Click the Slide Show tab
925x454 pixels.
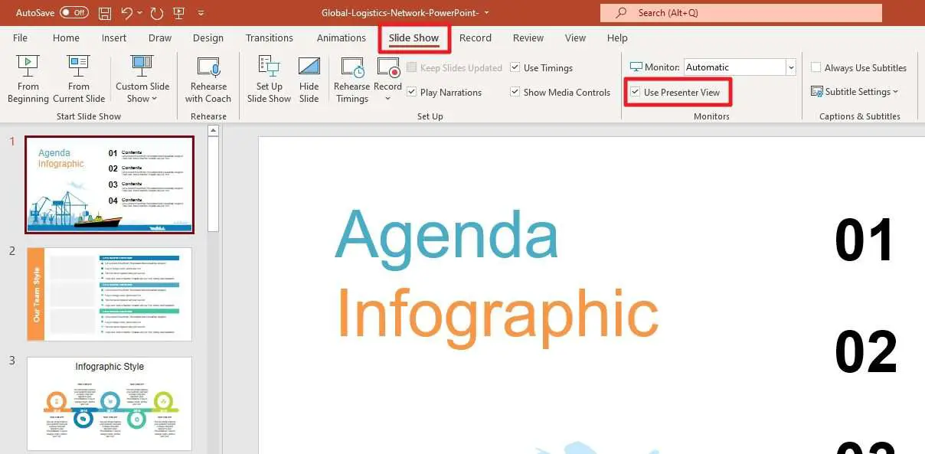[x=413, y=38]
